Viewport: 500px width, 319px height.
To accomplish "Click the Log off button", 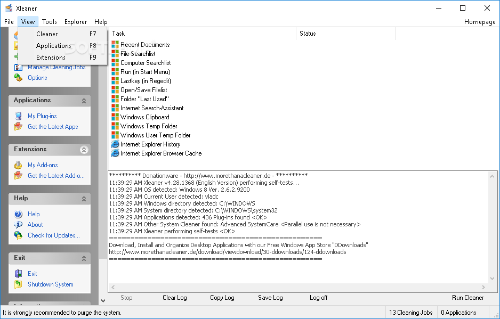I will tap(318, 298).
